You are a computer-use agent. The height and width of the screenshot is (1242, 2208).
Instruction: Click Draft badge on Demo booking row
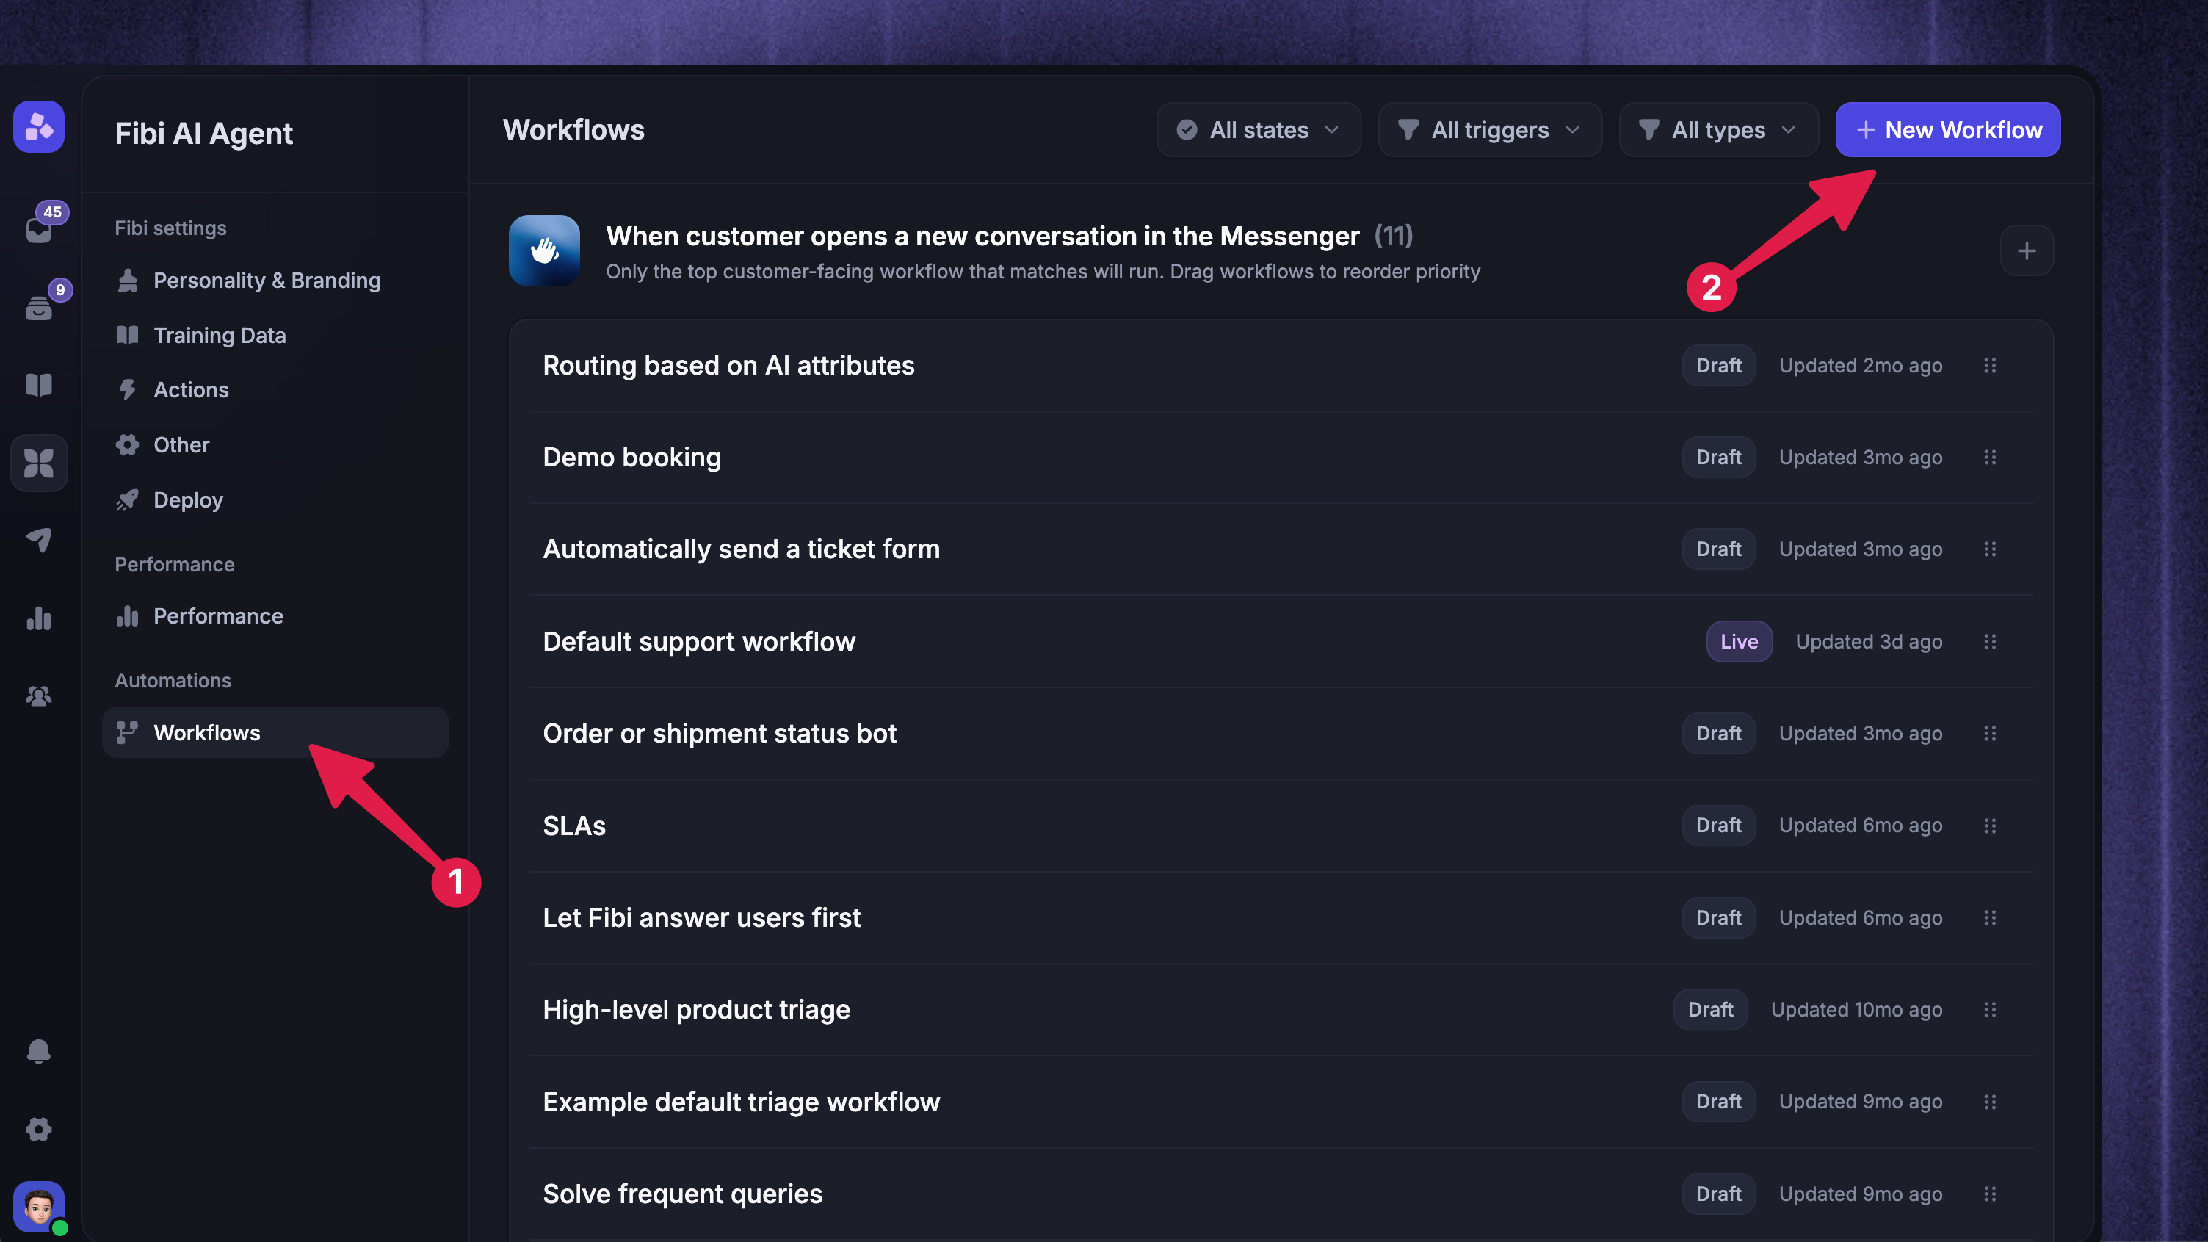[1717, 458]
